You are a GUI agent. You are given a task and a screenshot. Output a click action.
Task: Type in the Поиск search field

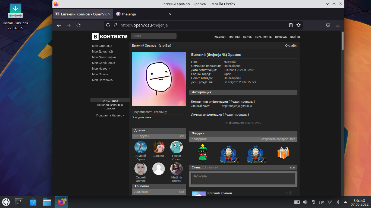point(153,36)
